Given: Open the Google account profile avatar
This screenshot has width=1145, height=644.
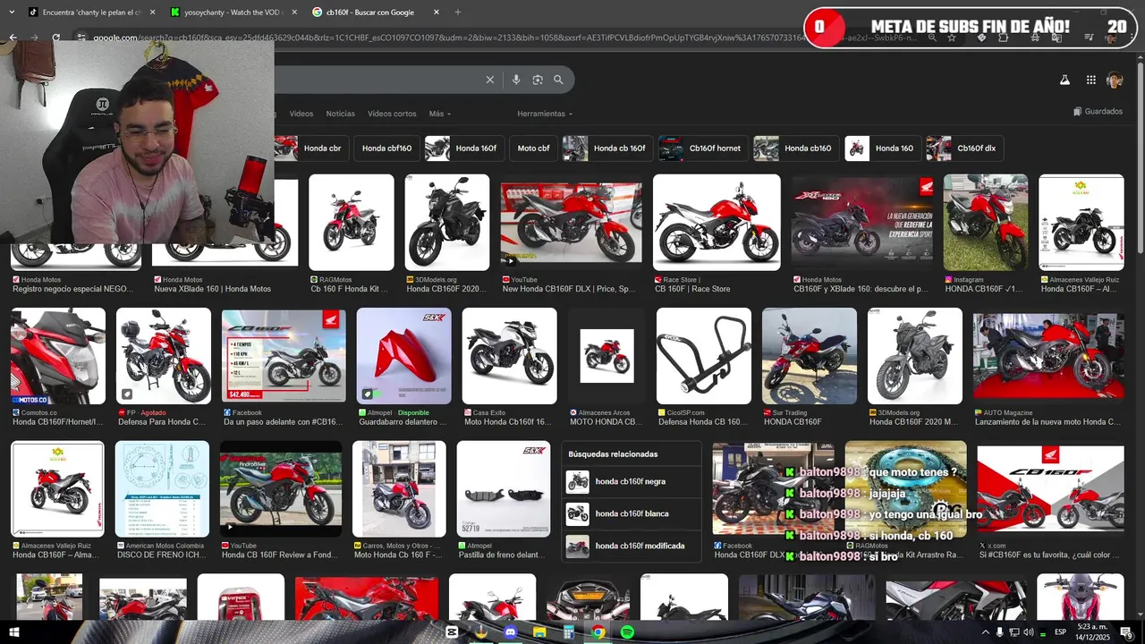Looking at the screenshot, I should (x=1115, y=80).
